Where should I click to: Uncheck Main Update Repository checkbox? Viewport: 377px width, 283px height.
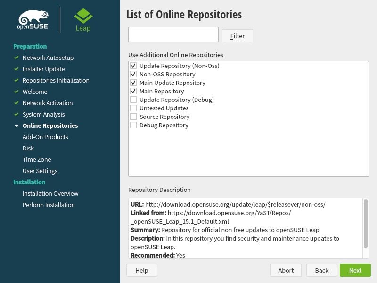pos(133,83)
